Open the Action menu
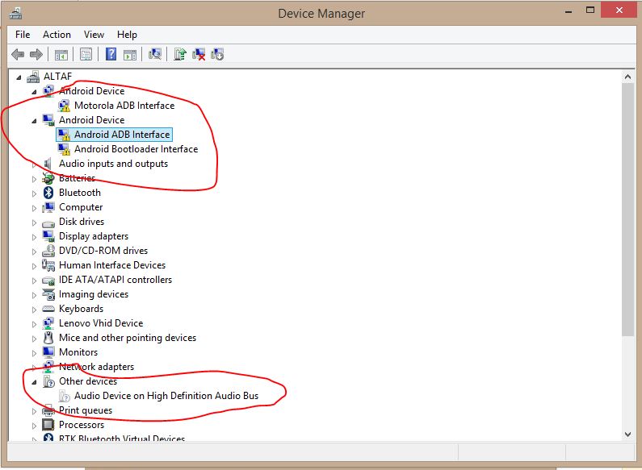 coord(57,35)
